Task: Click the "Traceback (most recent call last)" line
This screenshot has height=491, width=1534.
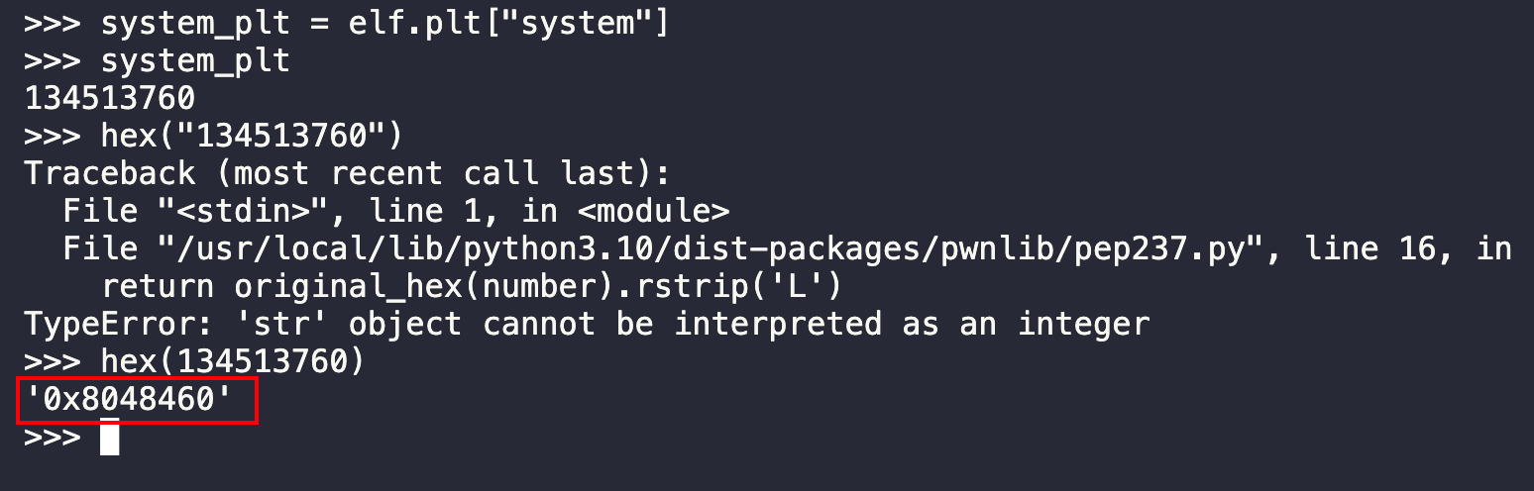Action: (348, 173)
